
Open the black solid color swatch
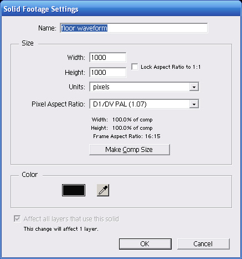(x=74, y=190)
